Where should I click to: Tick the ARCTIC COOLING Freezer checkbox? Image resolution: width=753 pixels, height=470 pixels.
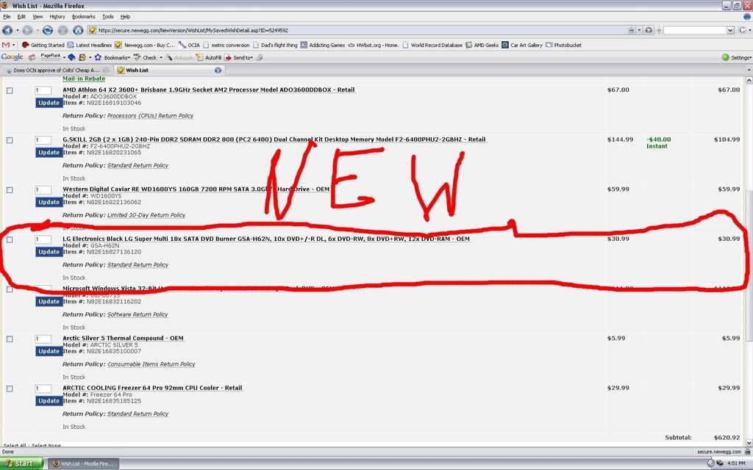coord(10,389)
